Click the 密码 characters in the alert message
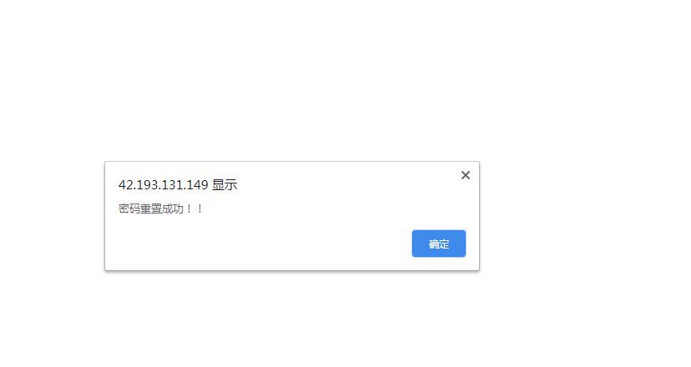The image size is (691, 367). tap(129, 209)
